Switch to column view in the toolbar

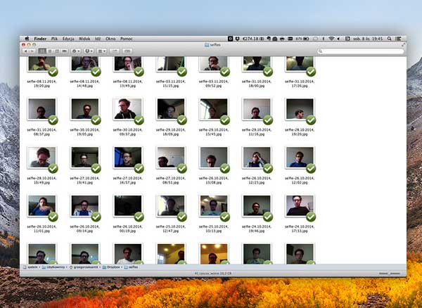click(x=57, y=51)
